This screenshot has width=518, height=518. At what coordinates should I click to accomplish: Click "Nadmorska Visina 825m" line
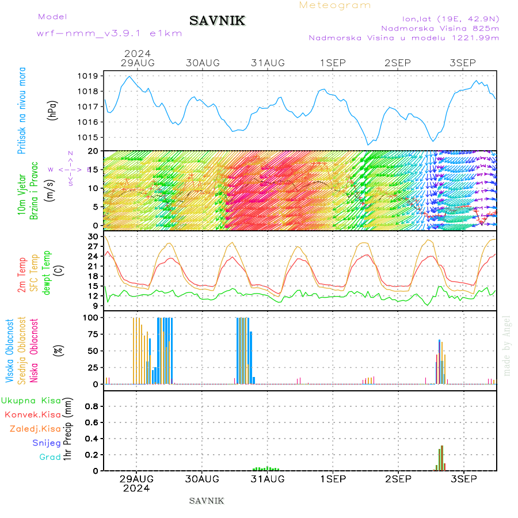coord(440,28)
